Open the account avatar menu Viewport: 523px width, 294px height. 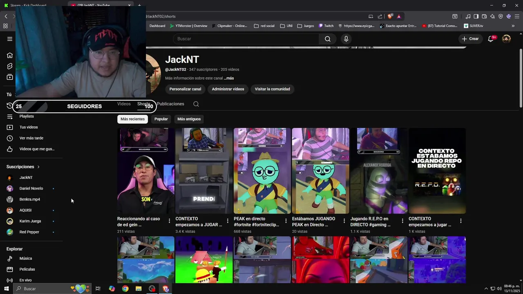coord(506,39)
